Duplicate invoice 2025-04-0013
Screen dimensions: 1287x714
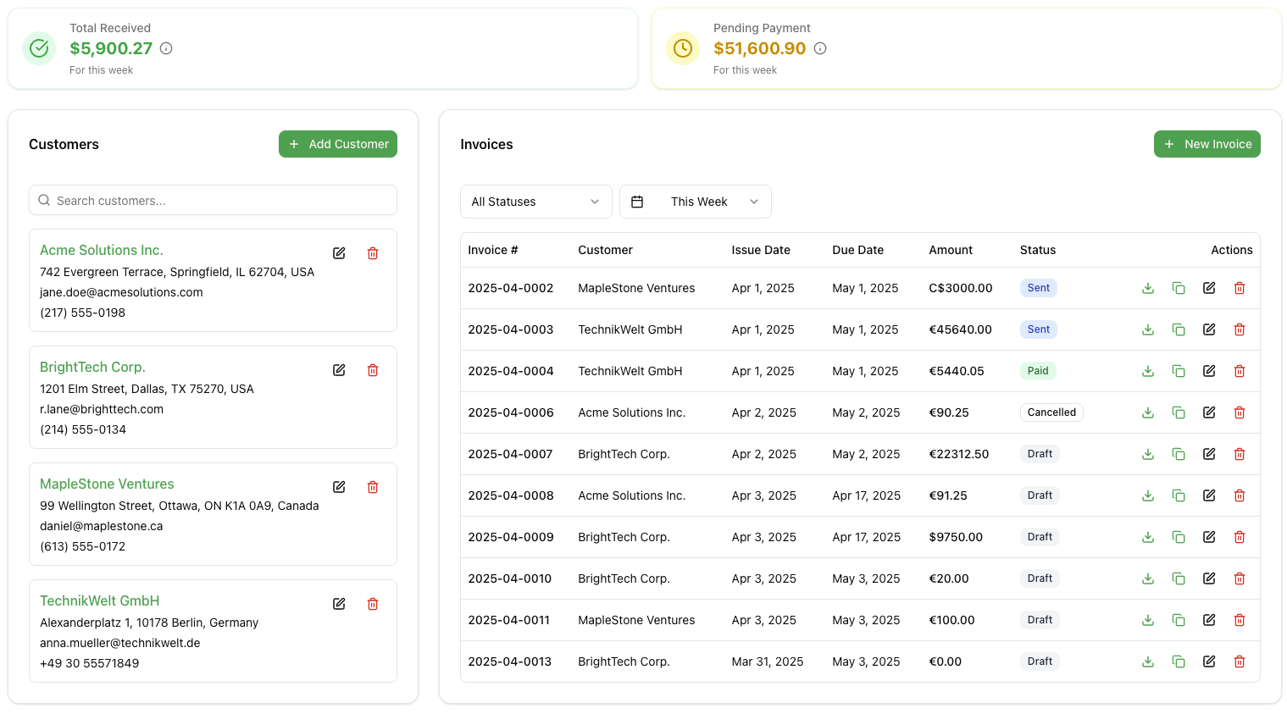(x=1179, y=661)
